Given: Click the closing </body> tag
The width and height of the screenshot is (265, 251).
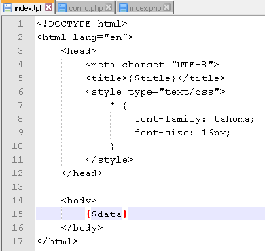Looking at the screenshot, I should [82, 228].
